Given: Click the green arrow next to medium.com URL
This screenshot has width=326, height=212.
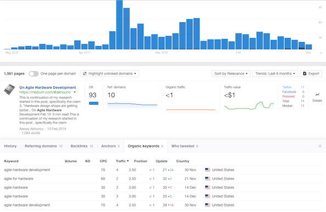Looking at the screenshot, I should pyautogui.click(x=75, y=92).
